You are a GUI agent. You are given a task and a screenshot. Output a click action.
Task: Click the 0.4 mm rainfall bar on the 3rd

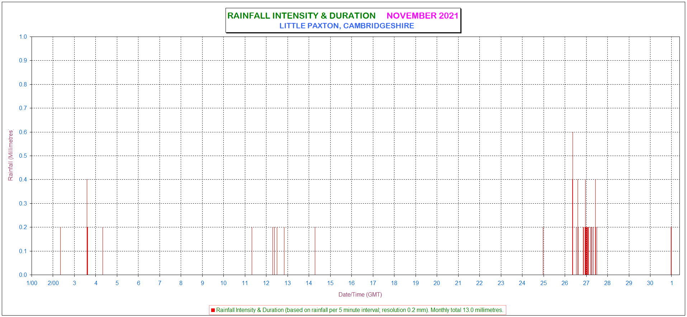87,227
